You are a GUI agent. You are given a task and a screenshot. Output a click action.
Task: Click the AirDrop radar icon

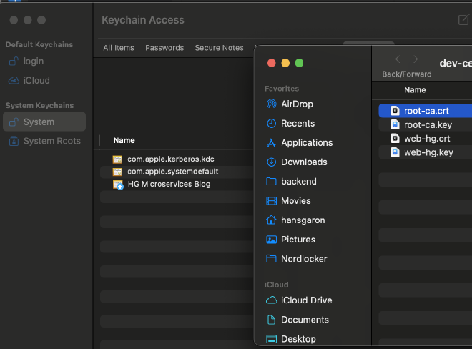click(x=271, y=104)
